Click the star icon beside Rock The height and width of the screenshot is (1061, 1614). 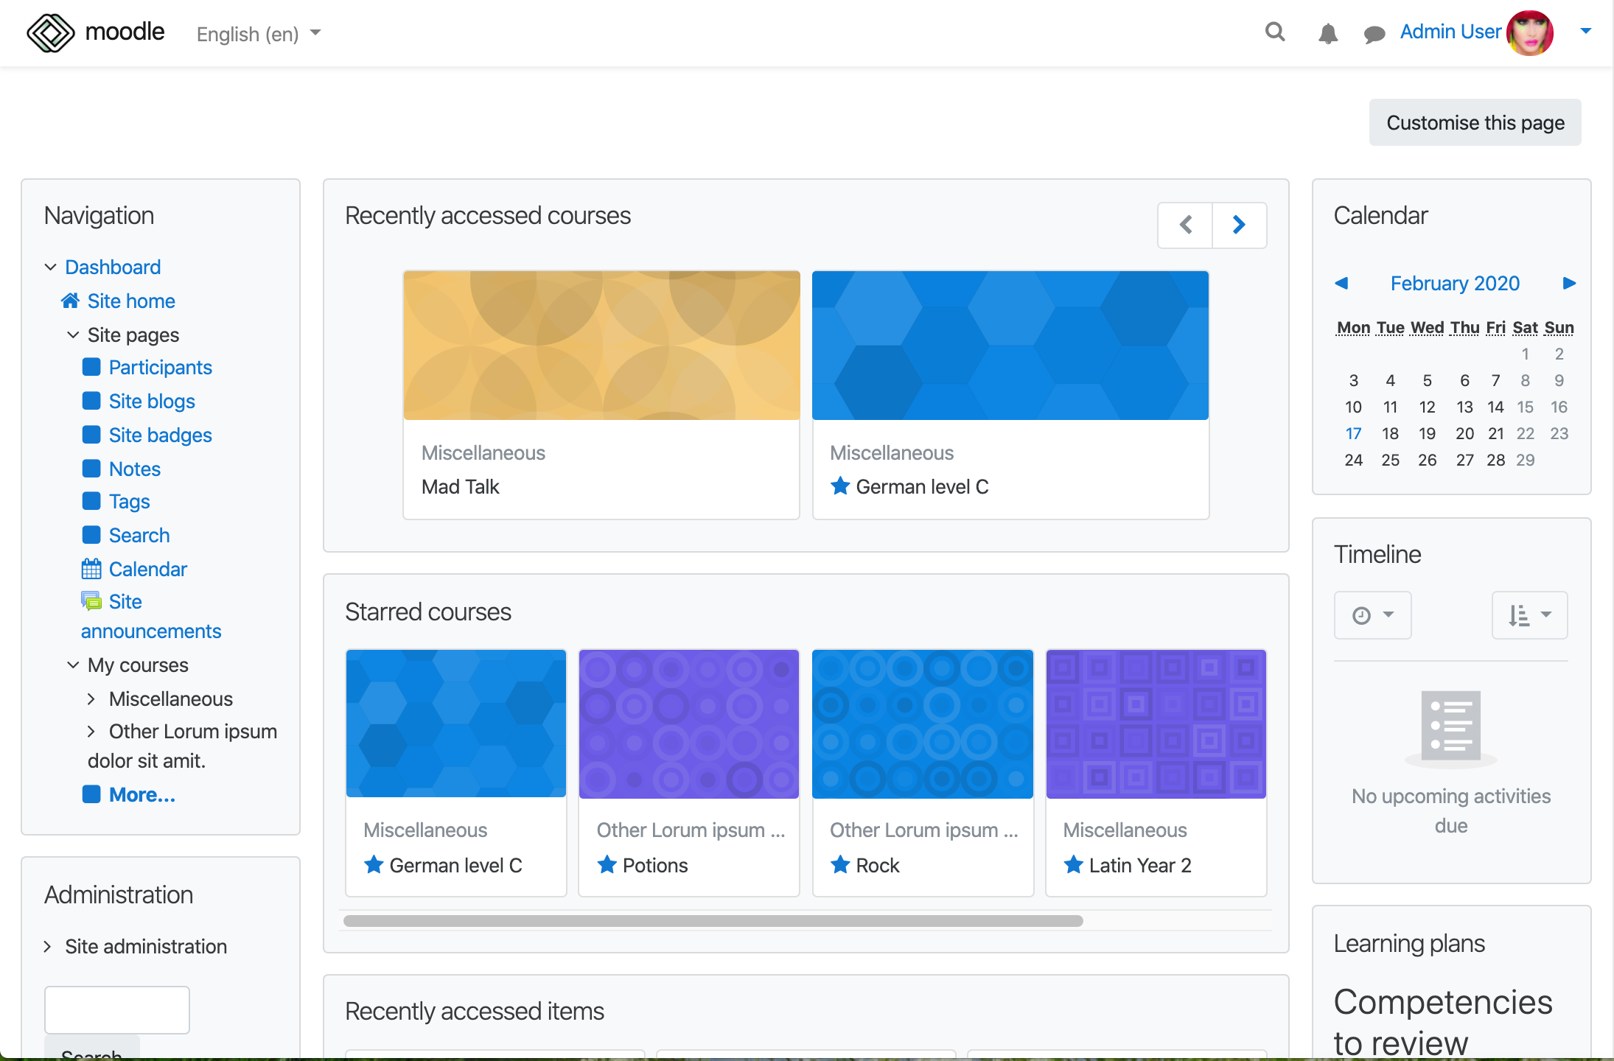click(840, 864)
